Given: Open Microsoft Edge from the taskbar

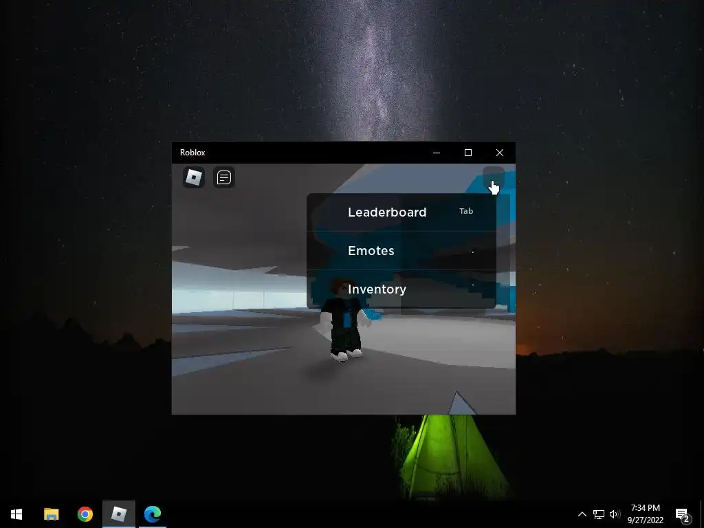Looking at the screenshot, I should 153,514.
